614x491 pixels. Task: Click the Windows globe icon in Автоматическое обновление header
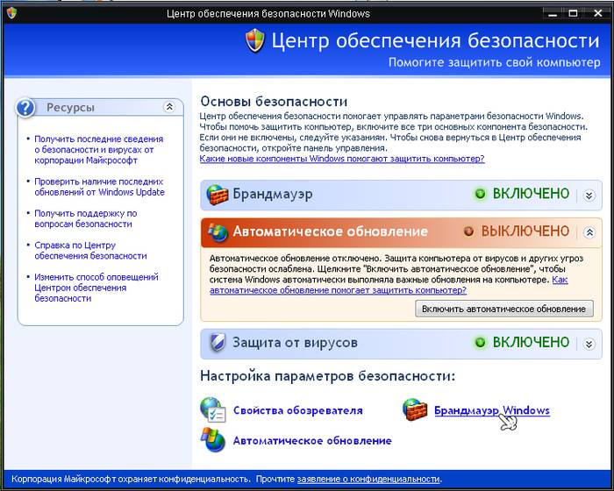[218, 232]
